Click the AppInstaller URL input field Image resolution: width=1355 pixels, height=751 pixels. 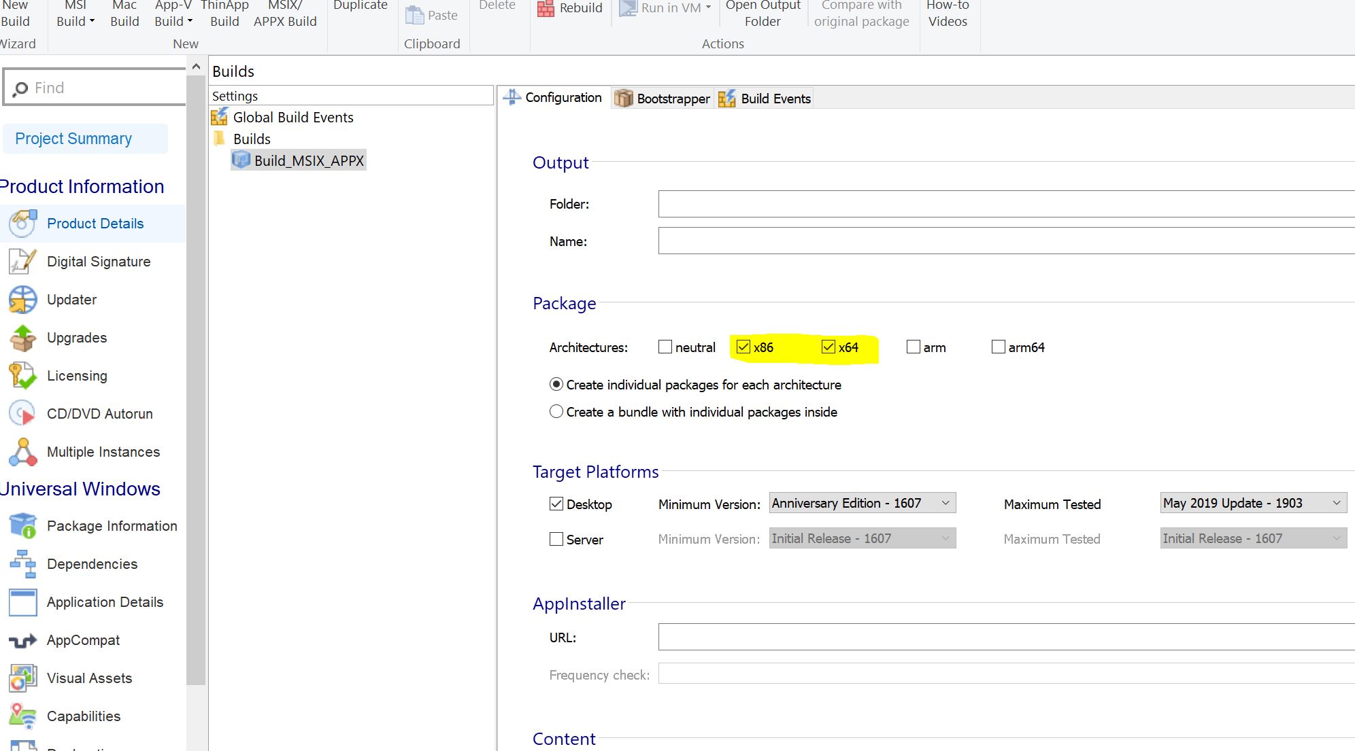pyautogui.click(x=1005, y=638)
